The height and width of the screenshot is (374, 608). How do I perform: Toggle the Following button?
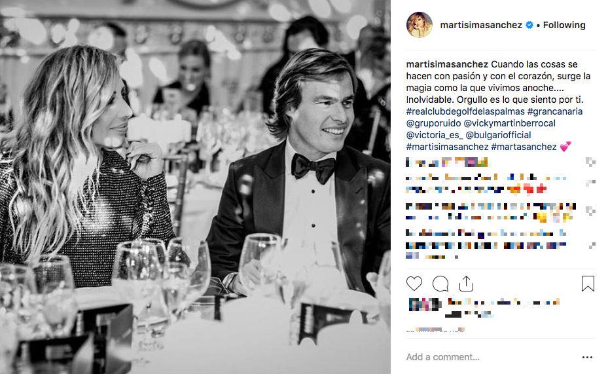point(564,25)
